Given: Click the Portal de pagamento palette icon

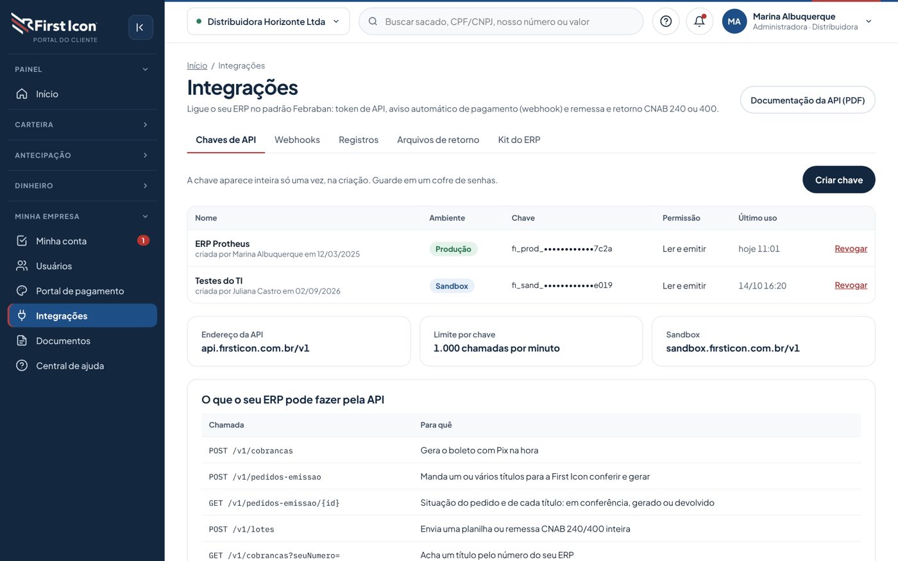Looking at the screenshot, I should tap(22, 291).
